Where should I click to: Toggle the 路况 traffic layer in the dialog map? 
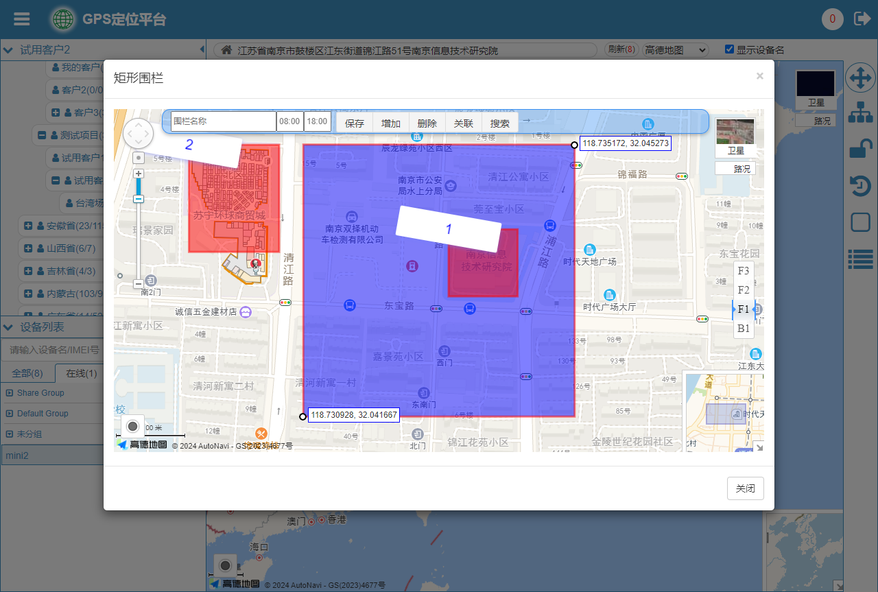735,168
